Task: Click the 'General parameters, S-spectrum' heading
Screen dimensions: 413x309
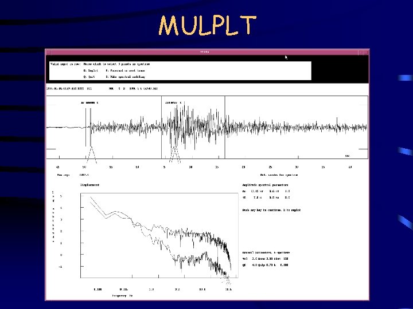Action: [x=266, y=252]
